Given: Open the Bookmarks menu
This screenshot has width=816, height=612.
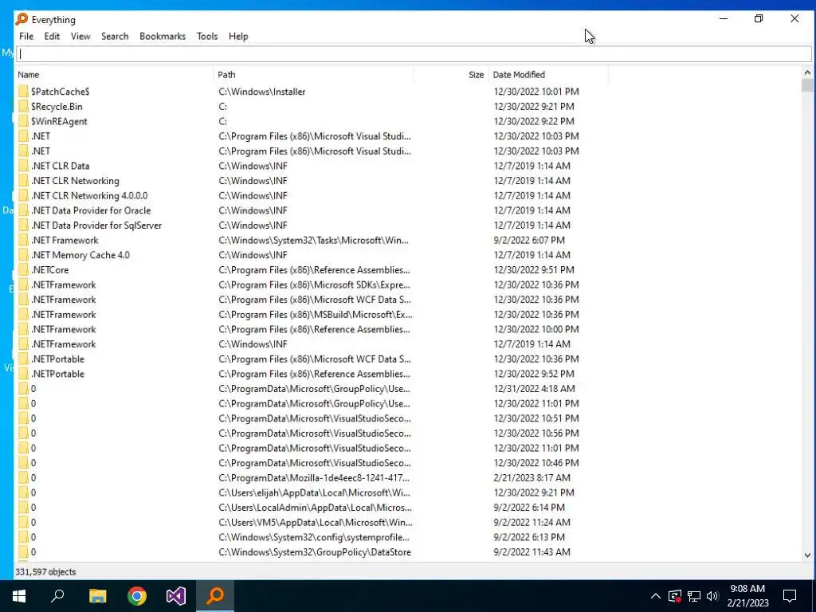Looking at the screenshot, I should [163, 37].
